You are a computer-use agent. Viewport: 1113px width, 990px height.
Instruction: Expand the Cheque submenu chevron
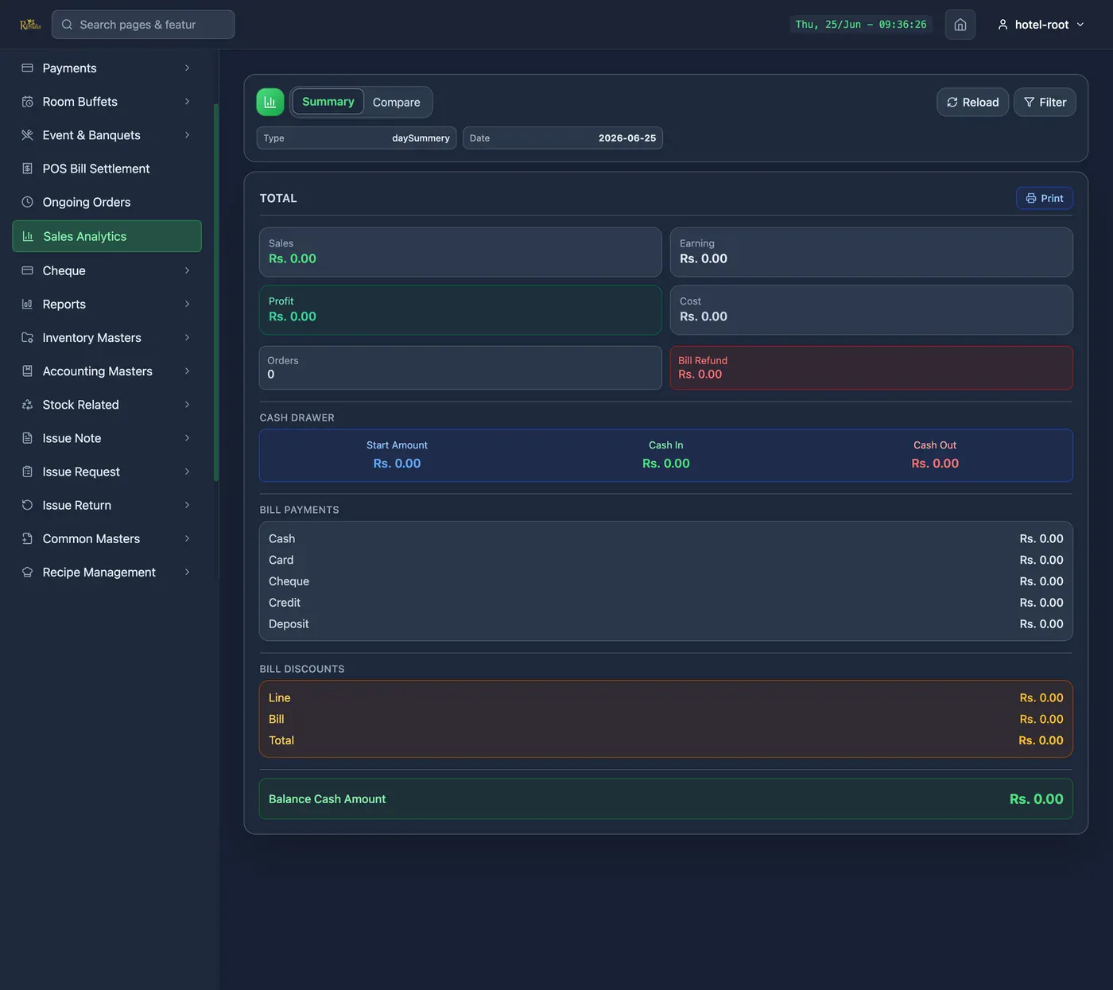coord(187,270)
